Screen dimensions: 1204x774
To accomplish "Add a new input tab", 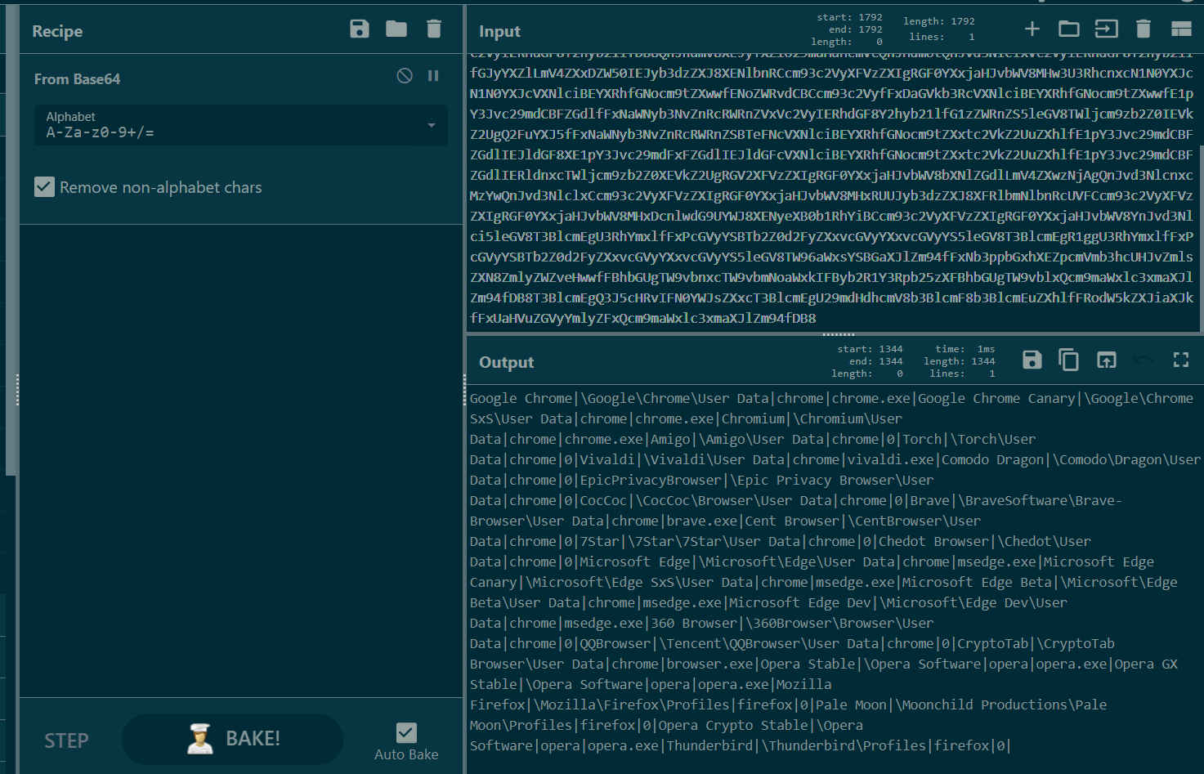I will [1032, 28].
